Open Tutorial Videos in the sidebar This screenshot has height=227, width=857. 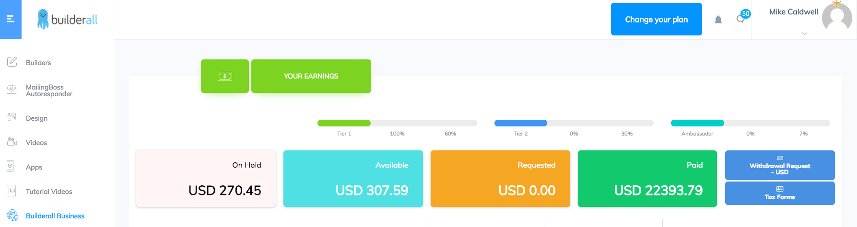pyautogui.click(x=49, y=192)
